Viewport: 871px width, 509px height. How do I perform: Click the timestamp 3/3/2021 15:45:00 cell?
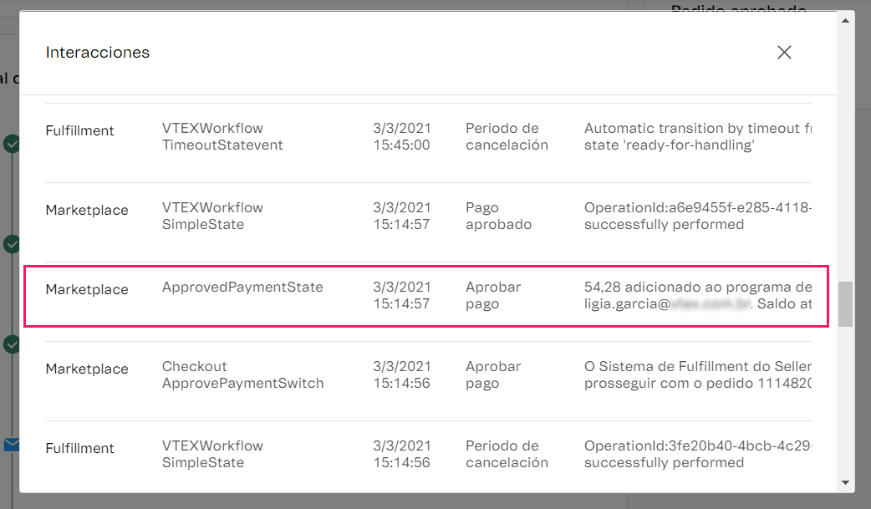[x=400, y=137]
